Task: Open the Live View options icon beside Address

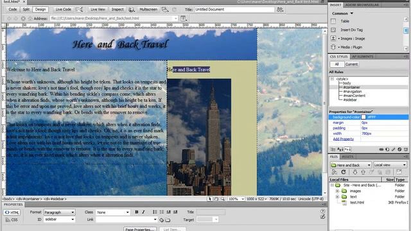Action: pos(183,19)
